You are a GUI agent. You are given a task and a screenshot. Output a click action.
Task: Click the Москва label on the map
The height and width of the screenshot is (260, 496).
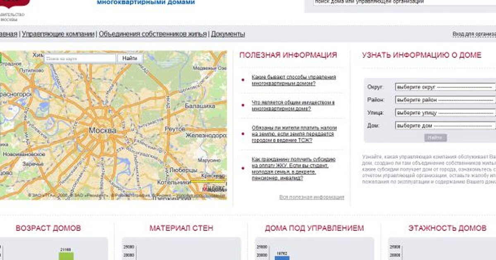click(x=102, y=130)
